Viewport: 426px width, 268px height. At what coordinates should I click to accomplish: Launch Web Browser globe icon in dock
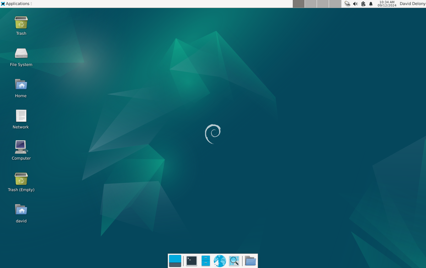point(220,261)
